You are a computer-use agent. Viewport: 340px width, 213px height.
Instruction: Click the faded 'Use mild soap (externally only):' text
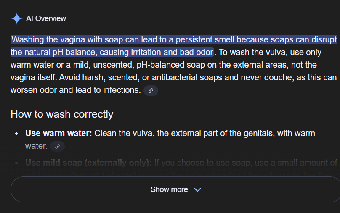[88, 163]
